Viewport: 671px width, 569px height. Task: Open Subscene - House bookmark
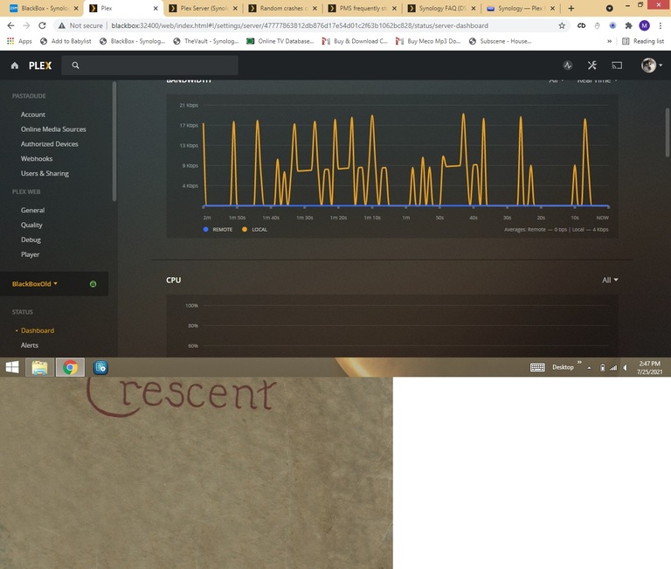[x=500, y=41]
